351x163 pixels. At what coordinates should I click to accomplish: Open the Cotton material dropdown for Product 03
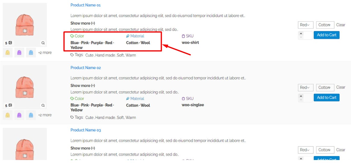point(325,150)
